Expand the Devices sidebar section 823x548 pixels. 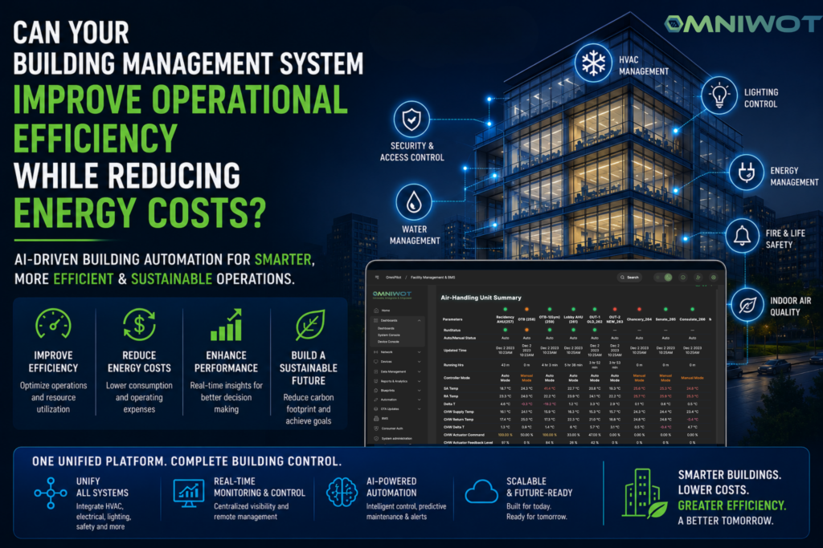tap(419, 362)
